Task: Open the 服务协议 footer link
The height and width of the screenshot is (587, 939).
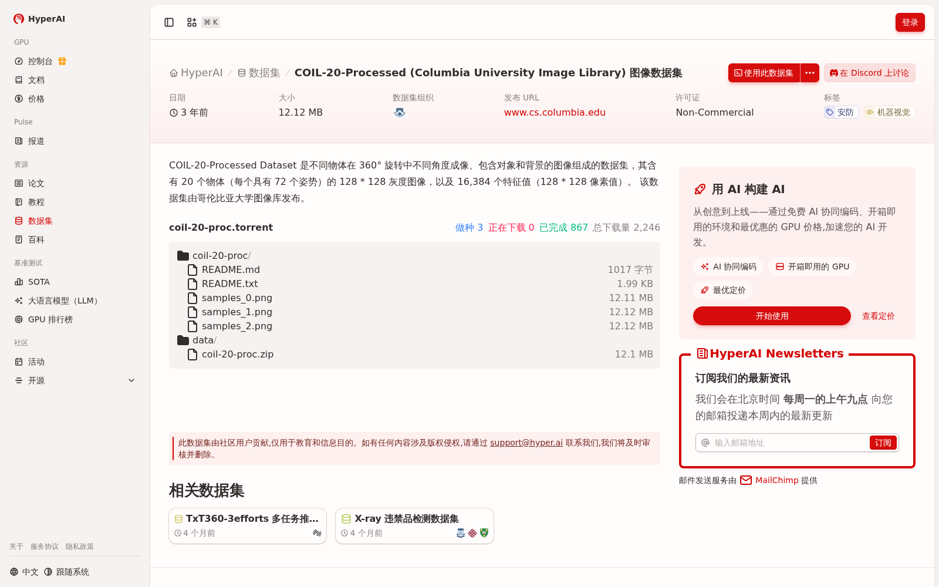Action: click(45, 546)
